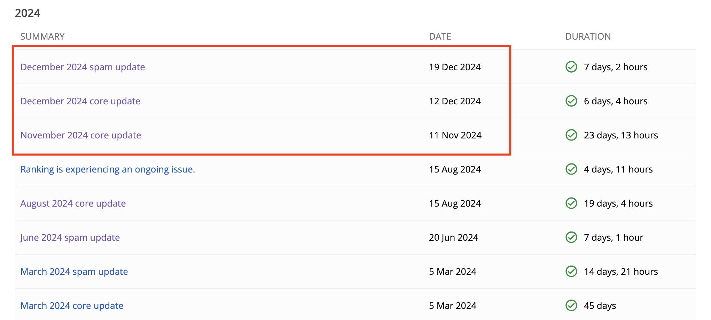Click the green checkmark beside 7 days, 2 hours
This screenshot has height=320, width=711.
tap(571, 67)
